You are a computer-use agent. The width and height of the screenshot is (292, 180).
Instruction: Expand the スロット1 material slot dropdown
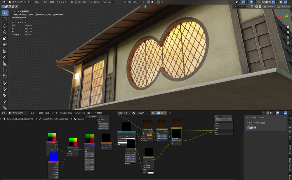tap(124, 113)
